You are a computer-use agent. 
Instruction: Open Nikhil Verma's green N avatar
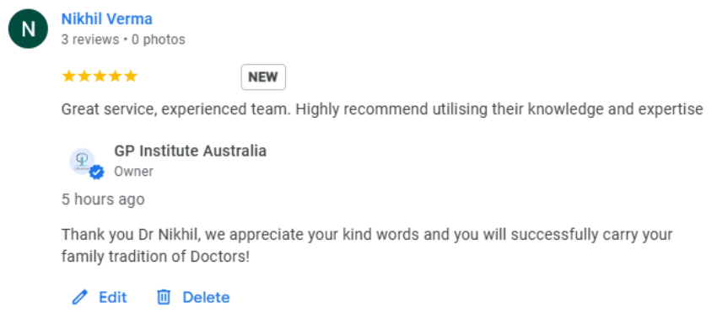[x=28, y=29]
